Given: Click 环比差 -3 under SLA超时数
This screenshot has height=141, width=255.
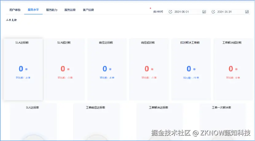Looking at the screenshot, I should click(65, 78).
